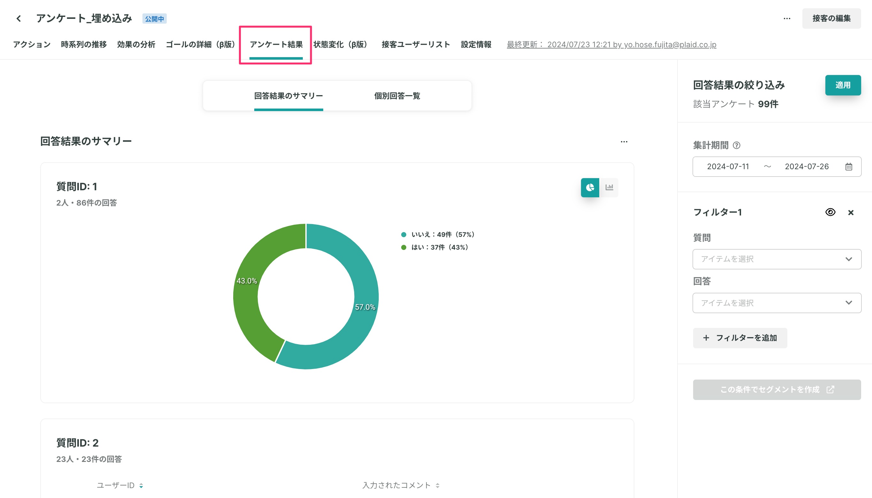The width and height of the screenshot is (872, 498).
Task: Click the help icon next to 集計期間
Action: [x=737, y=145]
